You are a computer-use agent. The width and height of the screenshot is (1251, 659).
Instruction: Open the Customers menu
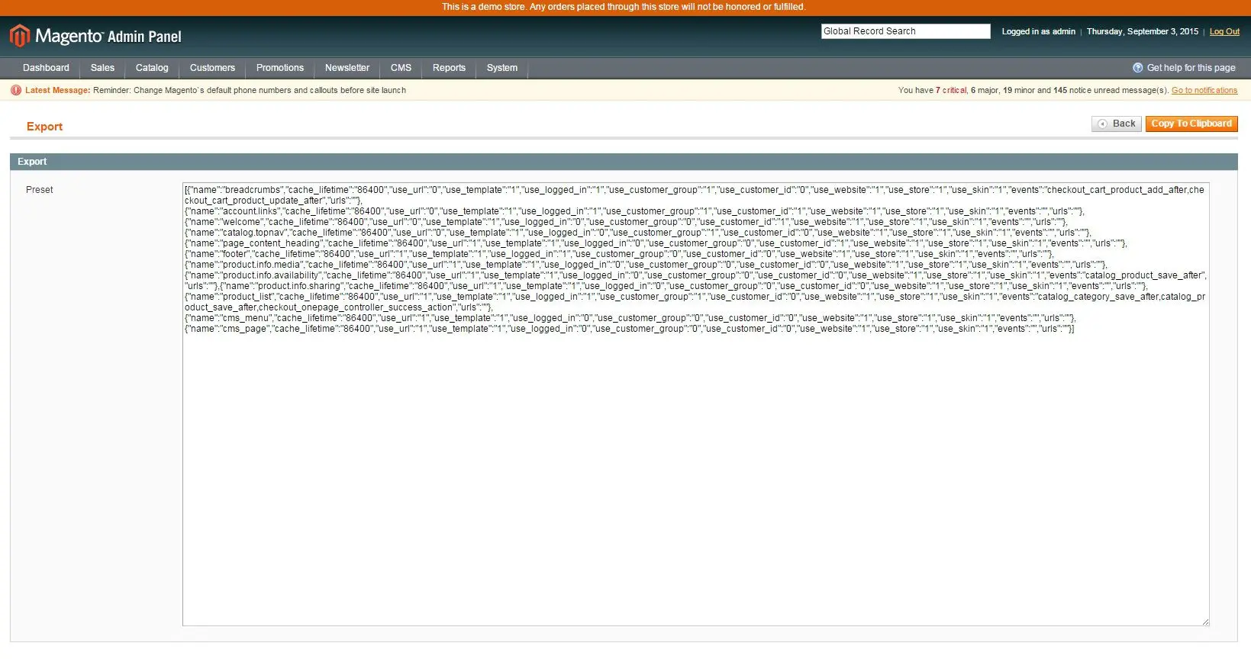(212, 68)
